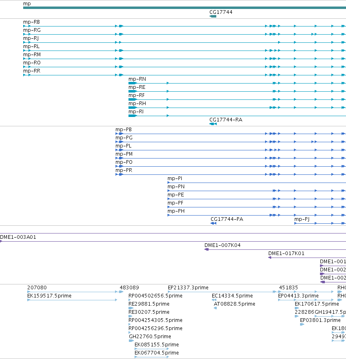Open the 'EP03801.3prime' EST label
Image resolution: width=346 pixels, height=359 pixels.
coord(320,320)
